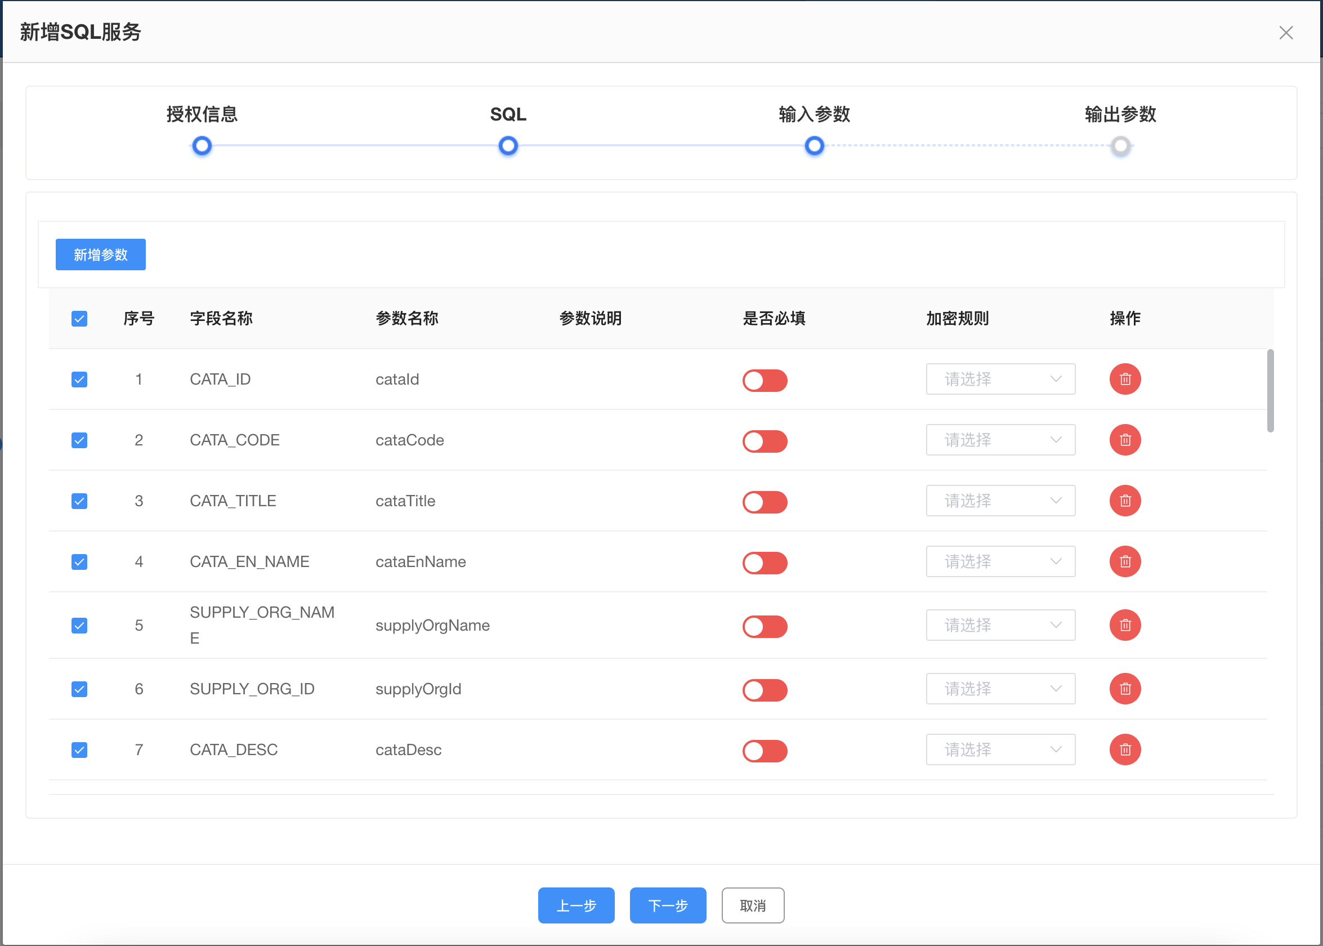This screenshot has height=946, width=1323.
Task: Delete CATA_EN_NAME row using trash icon
Action: click(1124, 561)
